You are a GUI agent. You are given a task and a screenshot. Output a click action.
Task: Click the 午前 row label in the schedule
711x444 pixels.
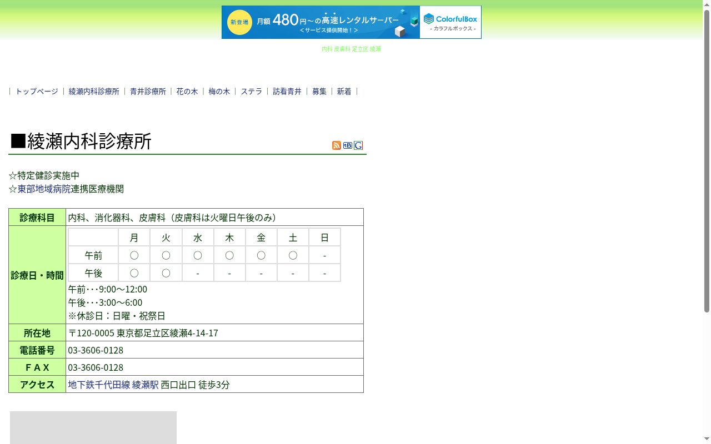[x=93, y=255]
